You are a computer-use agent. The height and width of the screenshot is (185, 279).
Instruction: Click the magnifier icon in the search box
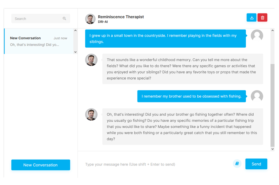coord(64,19)
